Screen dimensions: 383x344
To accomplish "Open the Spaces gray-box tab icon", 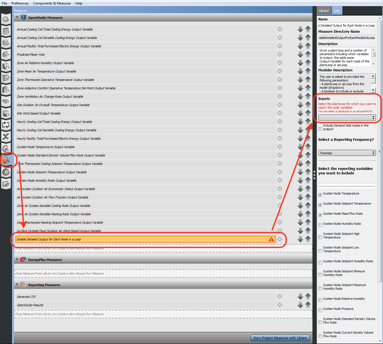I will [x=6, y=101].
